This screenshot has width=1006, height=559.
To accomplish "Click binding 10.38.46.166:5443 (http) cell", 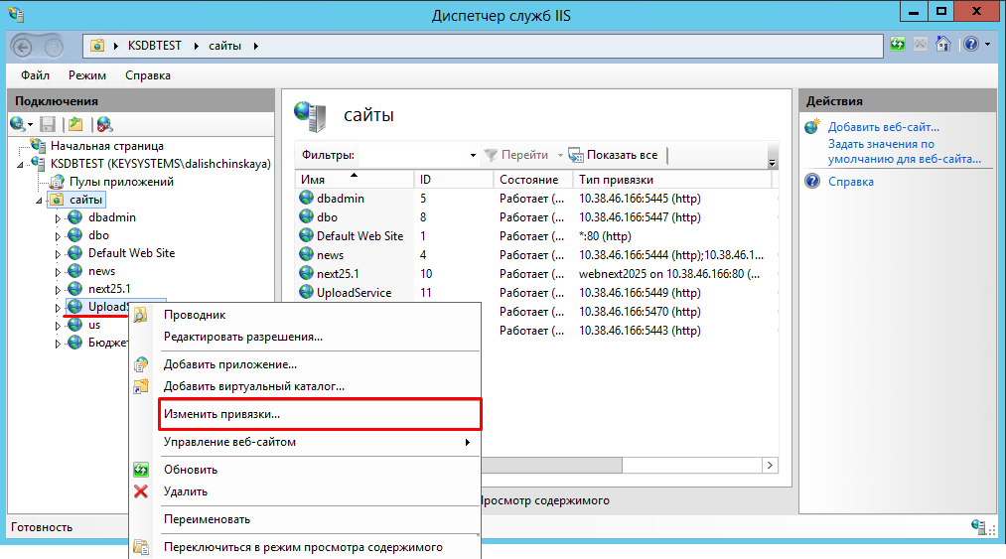I will coord(640,331).
